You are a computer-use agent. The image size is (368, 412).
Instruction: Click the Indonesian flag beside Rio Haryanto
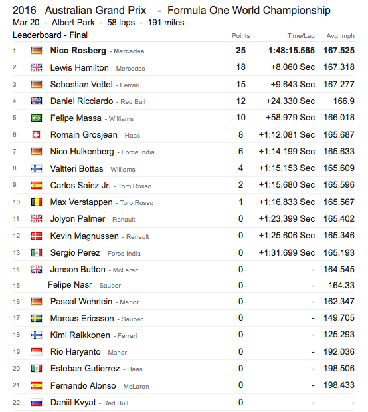[x=37, y=352]
